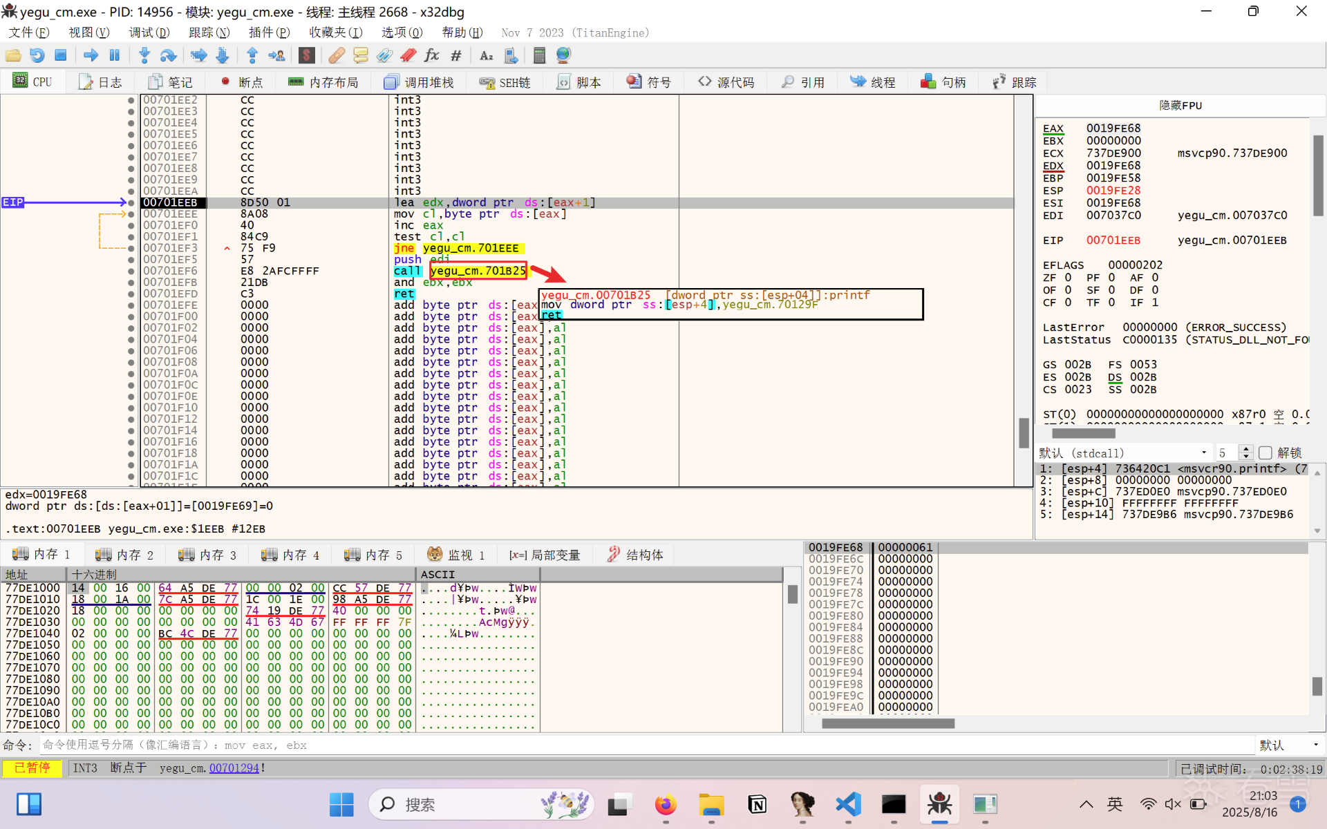Increase the argument count spinner
This screenshot has height=829, width=1327.
pos(1246,449)
